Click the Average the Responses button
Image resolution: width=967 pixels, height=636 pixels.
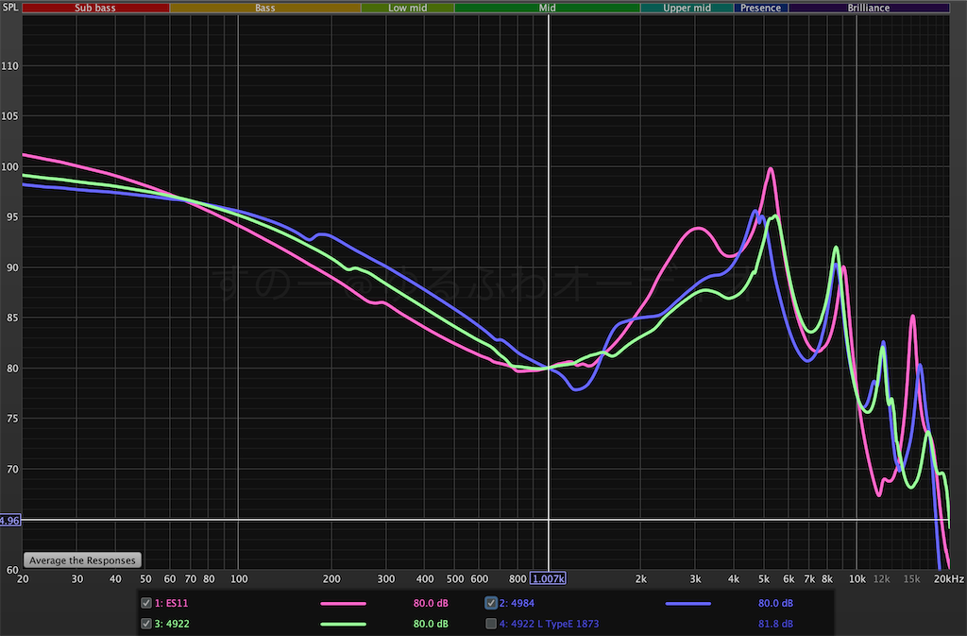tap(83, 560)
